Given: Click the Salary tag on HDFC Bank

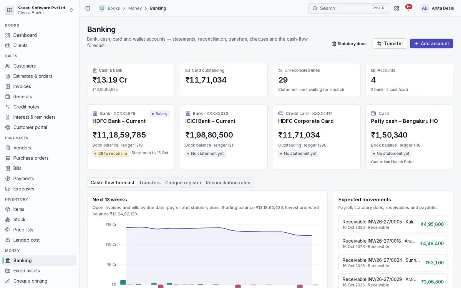Looking at the screenshot, I should (159, 114).
